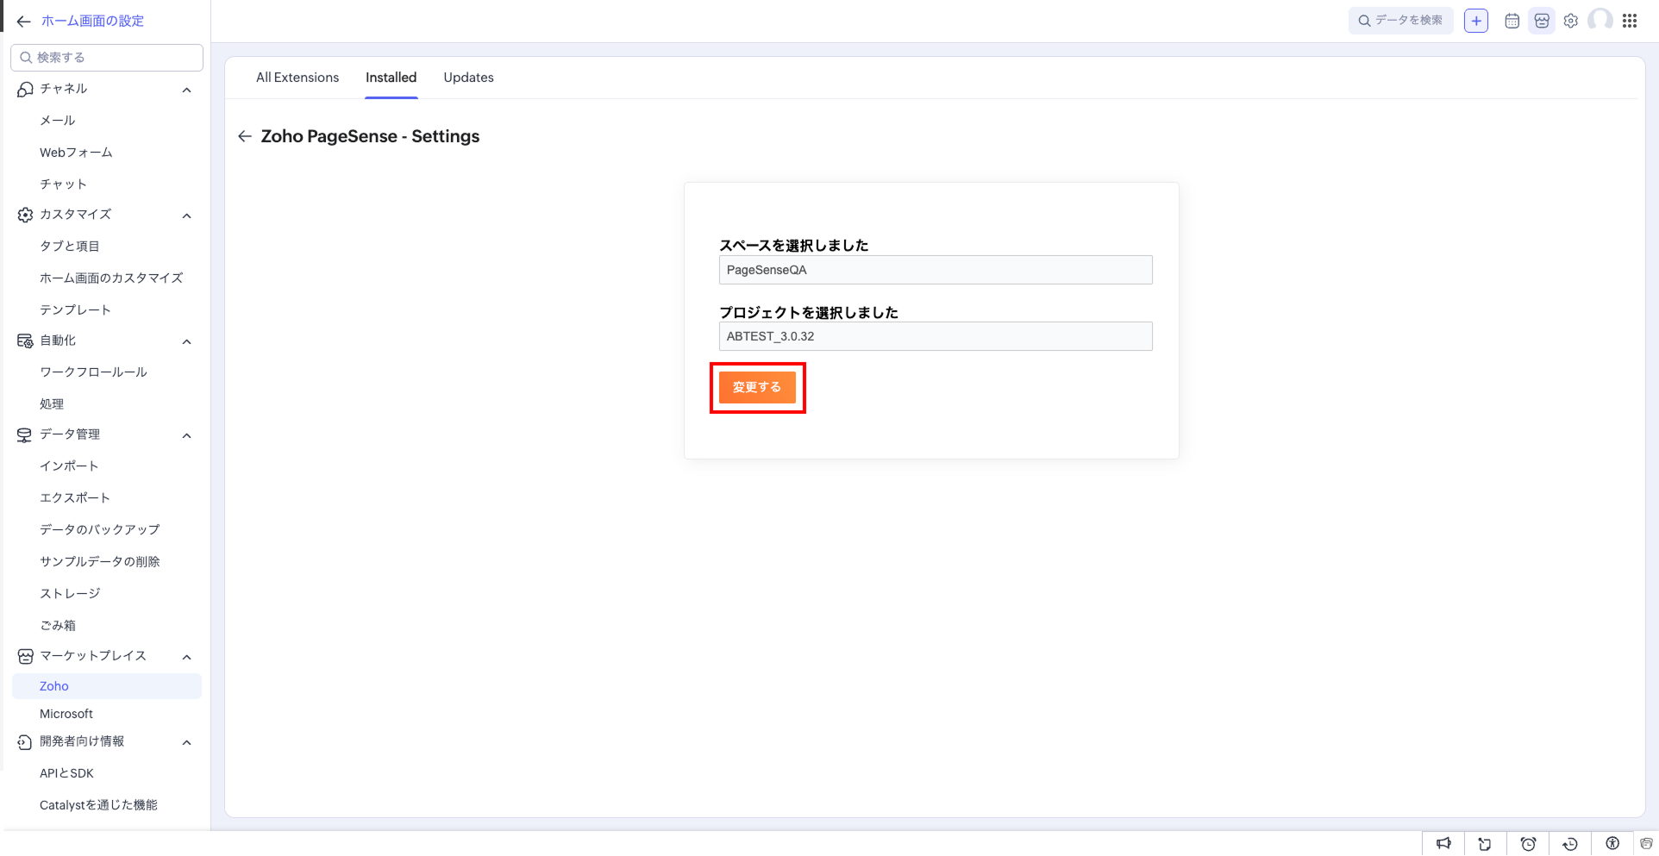This screenshot has width=1659, height=856.
Task: Click the back arrow beside ホーム画面の設定
Action: click(x=23, y=22)
